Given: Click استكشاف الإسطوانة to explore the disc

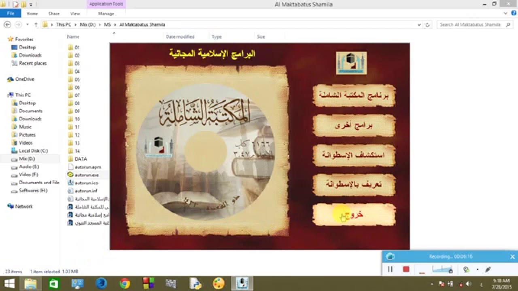Looking at the screenshot, I should coord(354,155).
